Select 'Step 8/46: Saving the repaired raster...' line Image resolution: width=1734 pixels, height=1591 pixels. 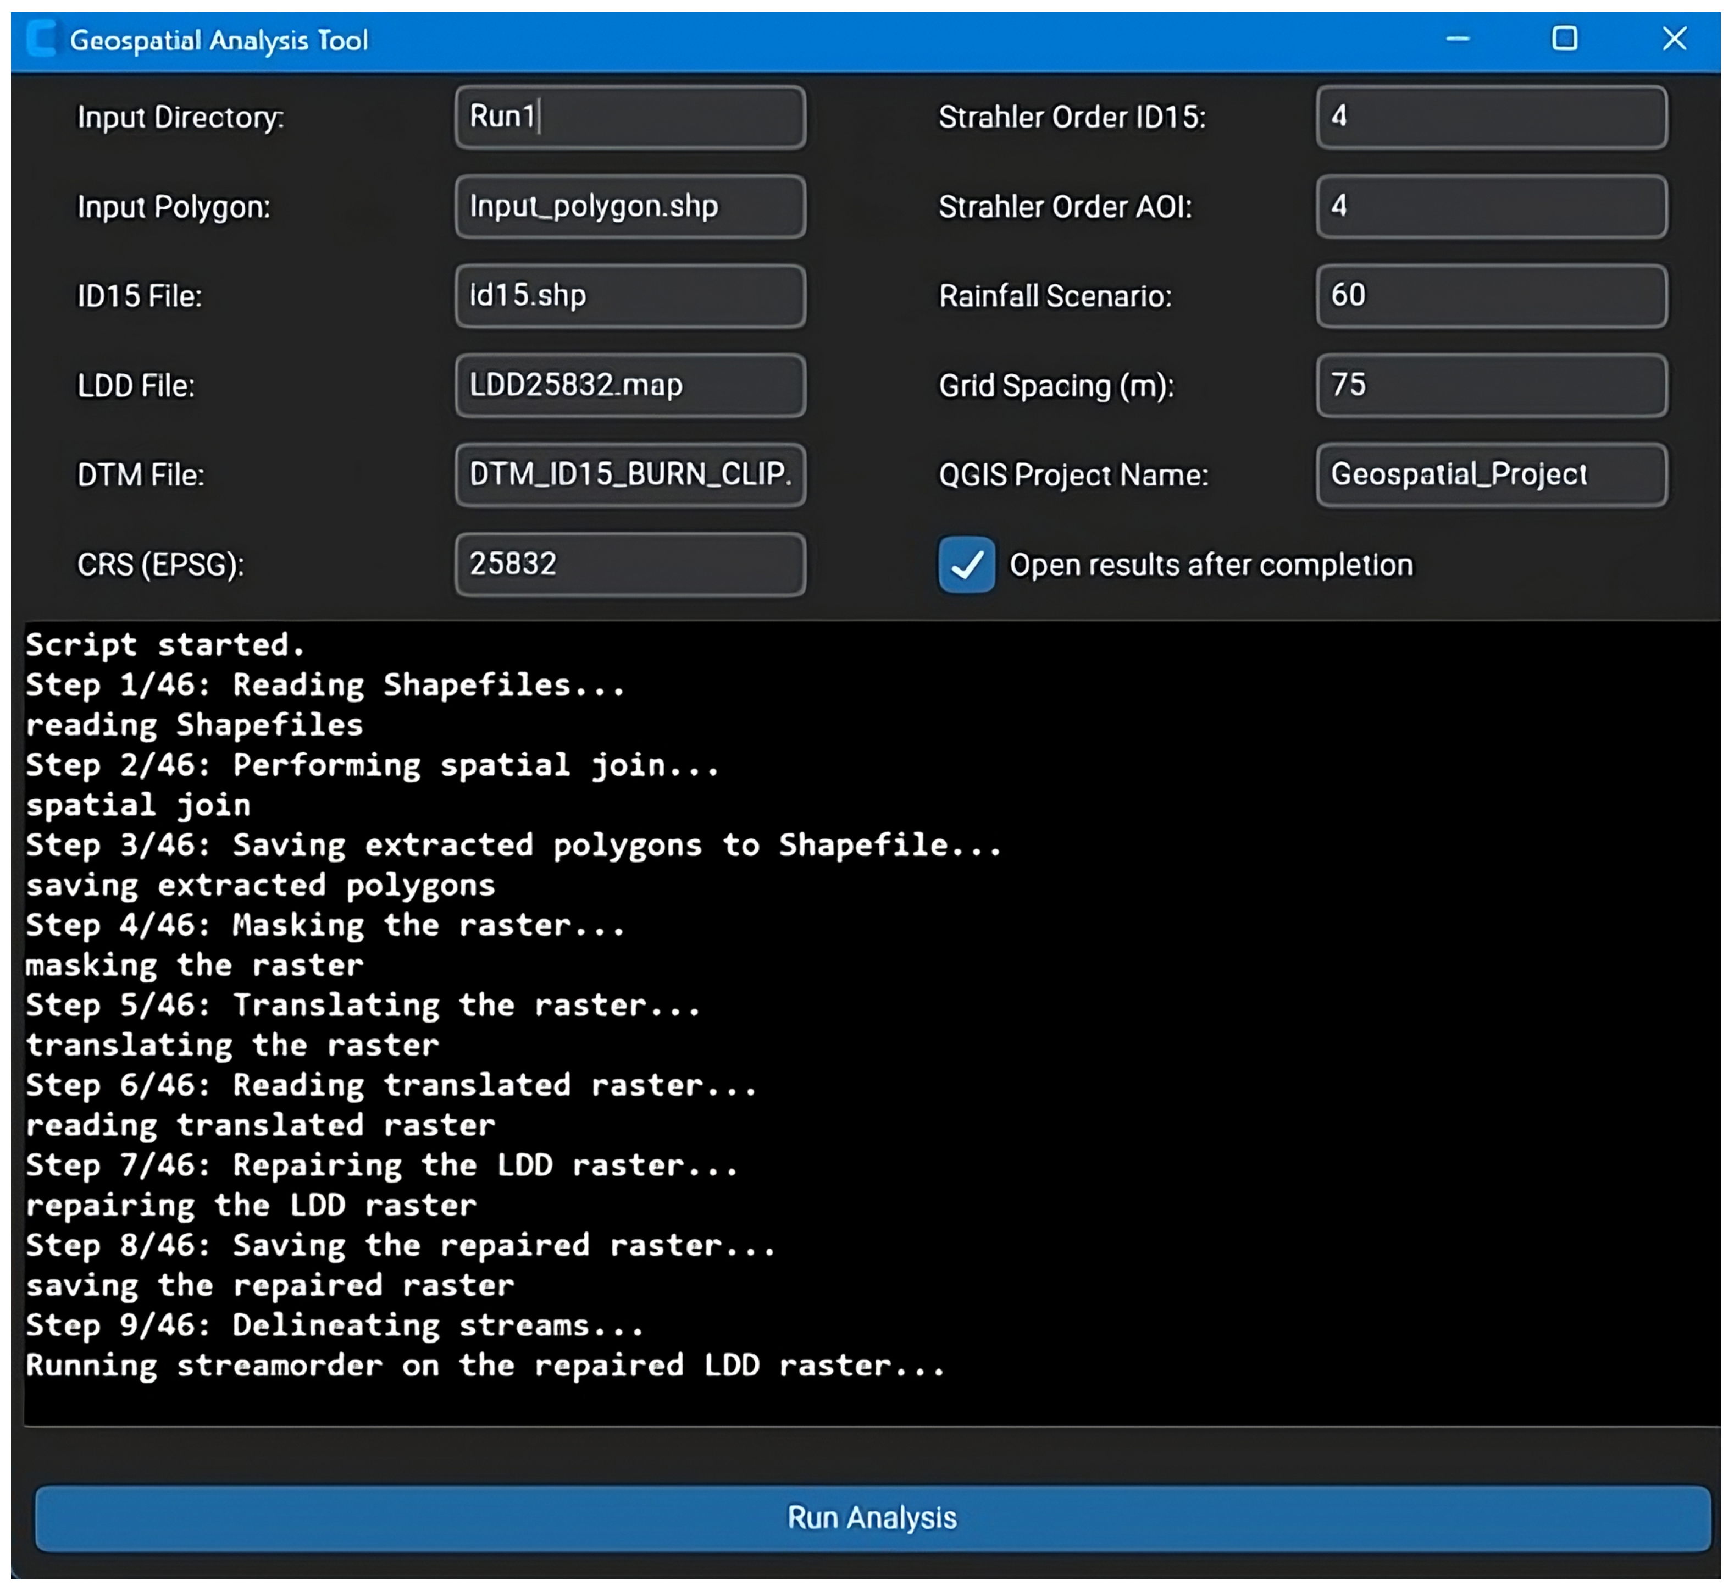coord(401,1246)
